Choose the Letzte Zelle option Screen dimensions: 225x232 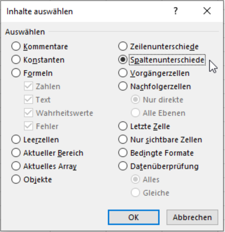point(123,126)
